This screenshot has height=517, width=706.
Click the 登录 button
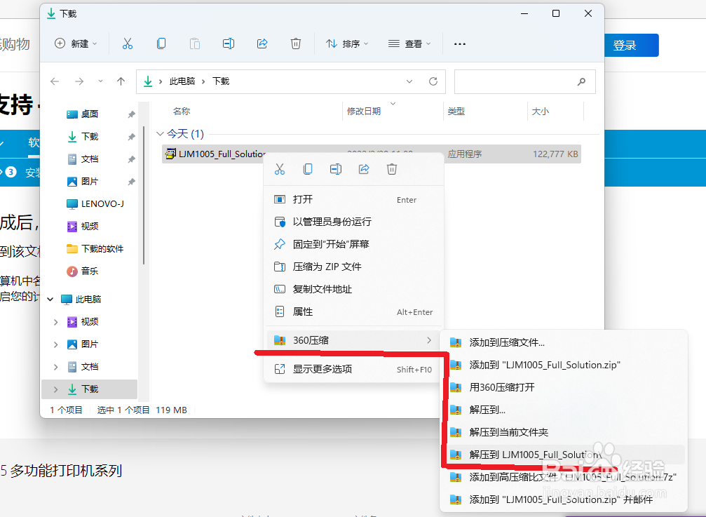[630, 45]
